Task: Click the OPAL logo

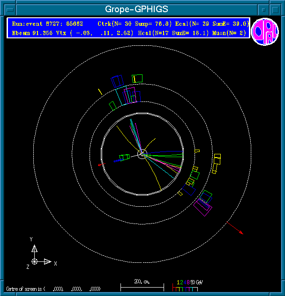Action: point(265,31)
